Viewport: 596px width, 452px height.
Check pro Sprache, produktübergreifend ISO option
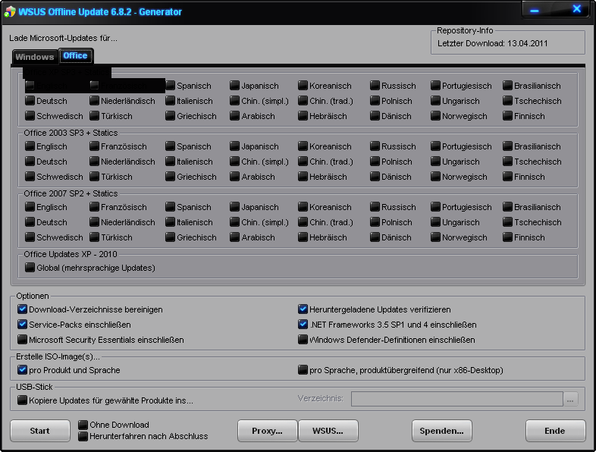(303, 370)
